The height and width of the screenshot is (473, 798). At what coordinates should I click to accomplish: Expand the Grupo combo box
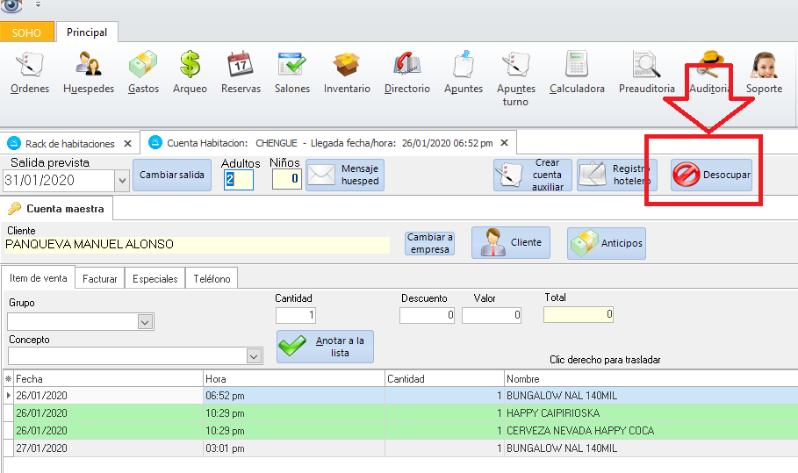pyautogui.click(x=146, y=322)
